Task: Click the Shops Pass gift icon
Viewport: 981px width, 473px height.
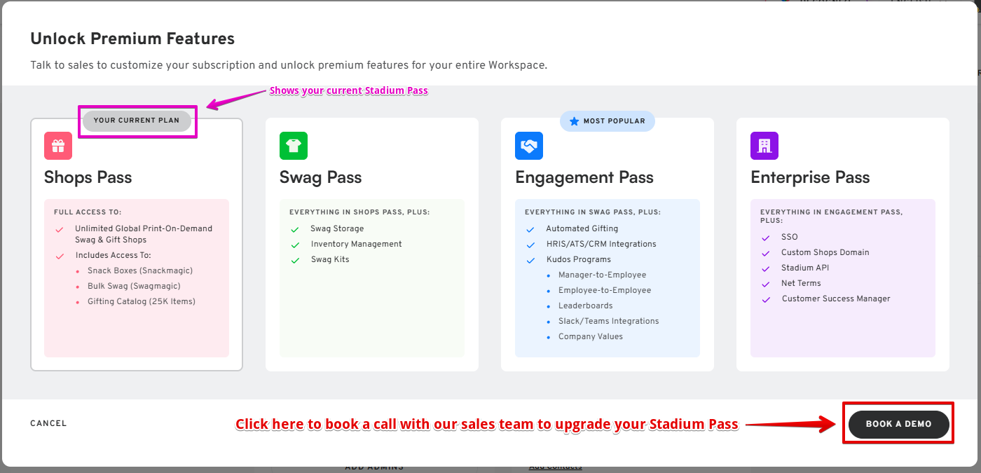Action: click(x=58, y=146)
